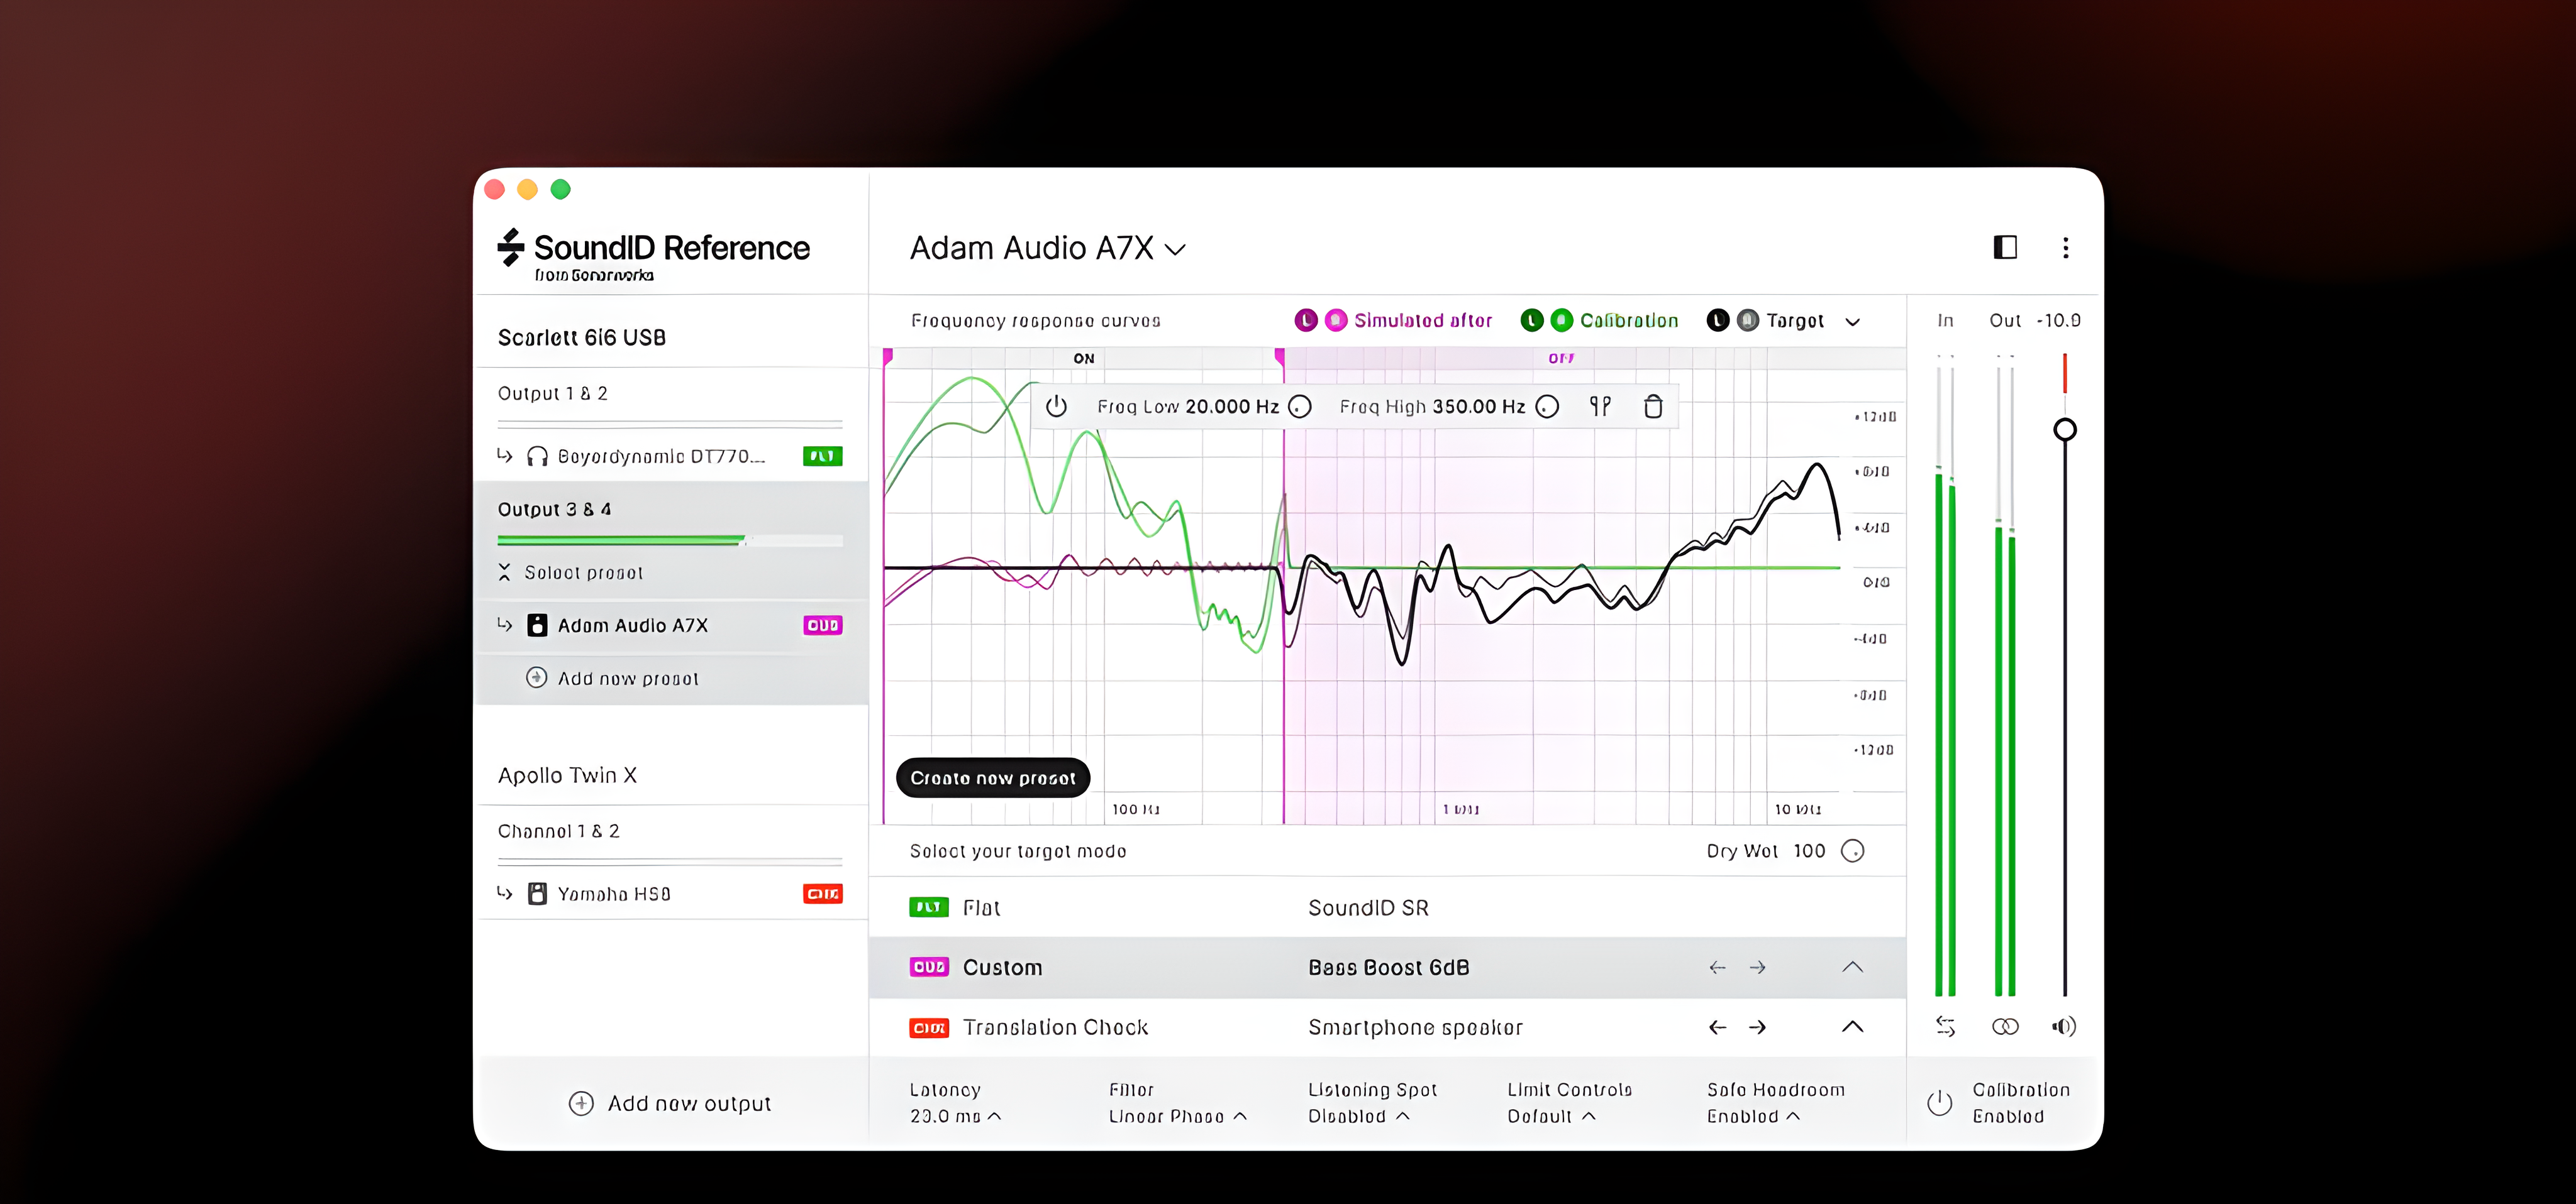Delete the filter band with trash icon
The image size is (2576, 1204).
pos(1653,406)
